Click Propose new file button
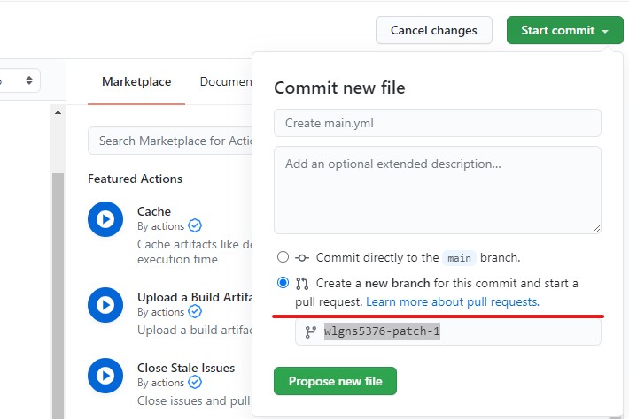Screen dimensions: 629x419 [x=335, y=381]
